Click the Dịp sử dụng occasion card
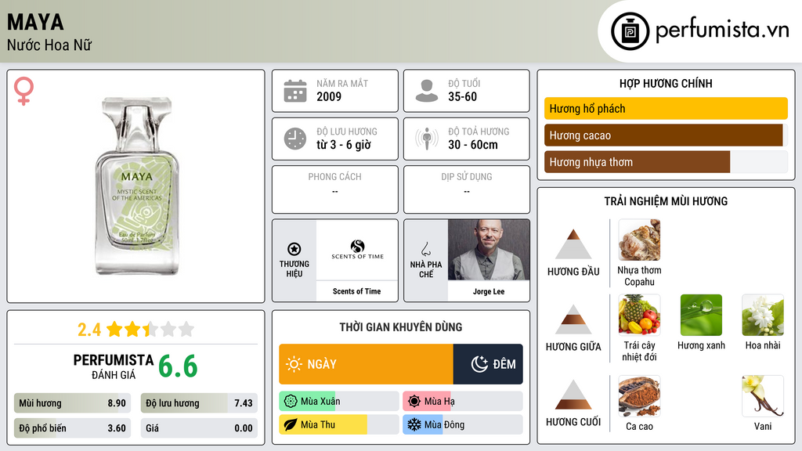 pyautogui.click(x=467, y=189)
